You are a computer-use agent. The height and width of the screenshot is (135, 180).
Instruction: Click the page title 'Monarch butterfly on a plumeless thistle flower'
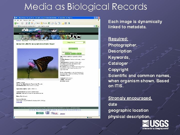point(35,44)
